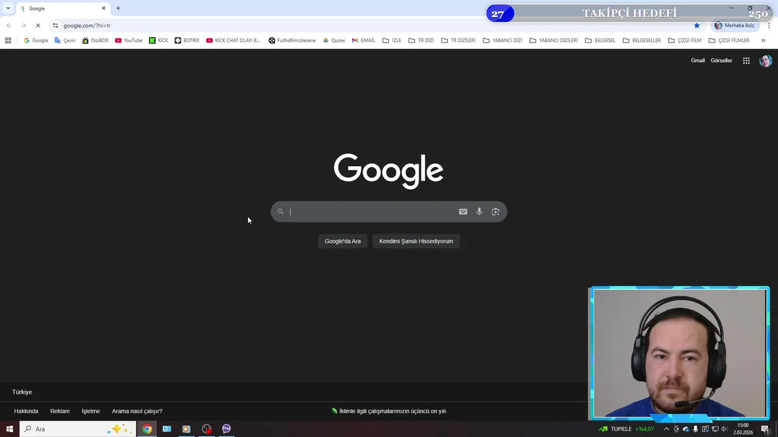Open the BELGESELLER bookmark folder
The image size is (778, 437).
642,41
